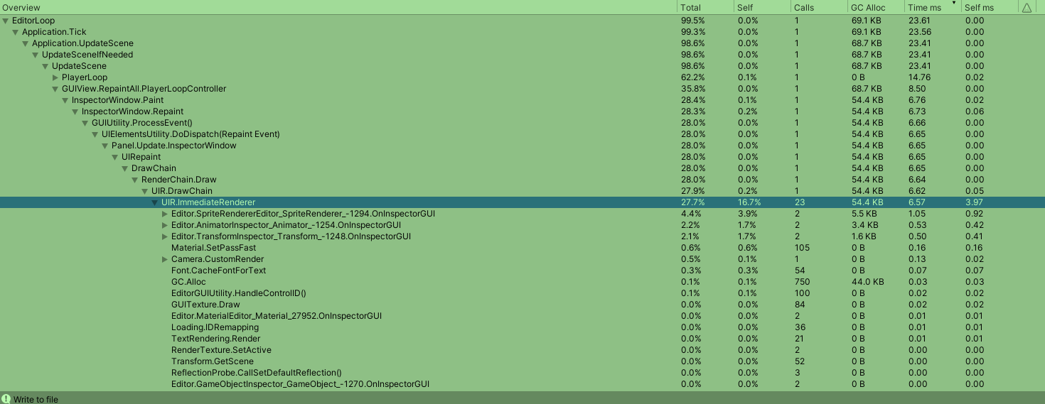Viewport: 1045px width, 404px height.
Task: Click the Write to file status message
Action: coord(36,399)
